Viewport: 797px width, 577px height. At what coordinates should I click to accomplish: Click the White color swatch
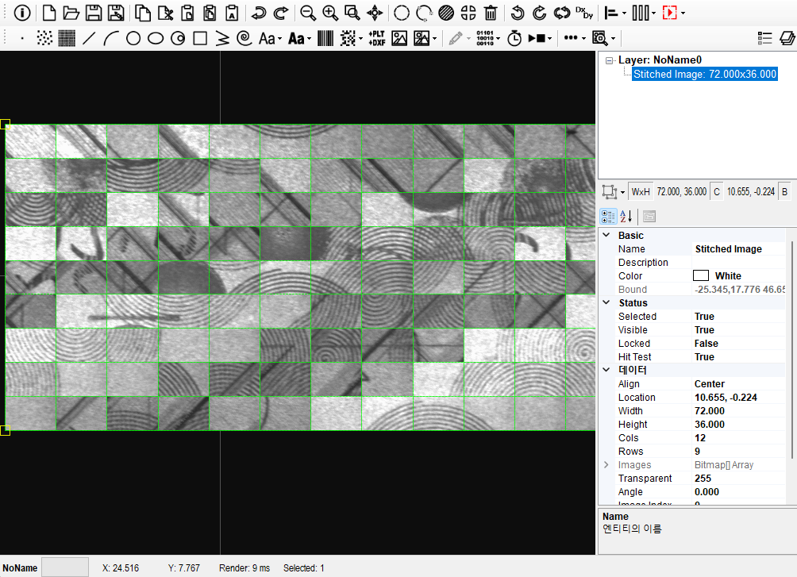701,276
